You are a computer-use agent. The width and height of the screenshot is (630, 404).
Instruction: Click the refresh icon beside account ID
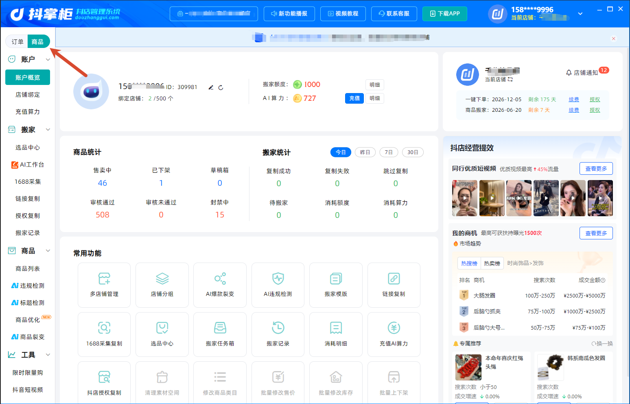click(221, 87)
